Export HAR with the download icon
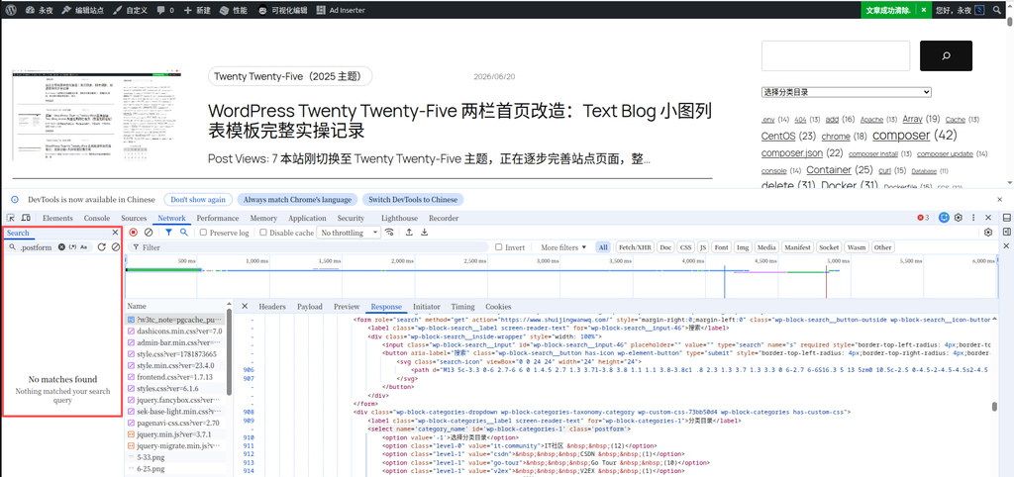Image resolution: width=1014 pixels, height=477 pixels. pyautogui.click(x=424, y=232)
